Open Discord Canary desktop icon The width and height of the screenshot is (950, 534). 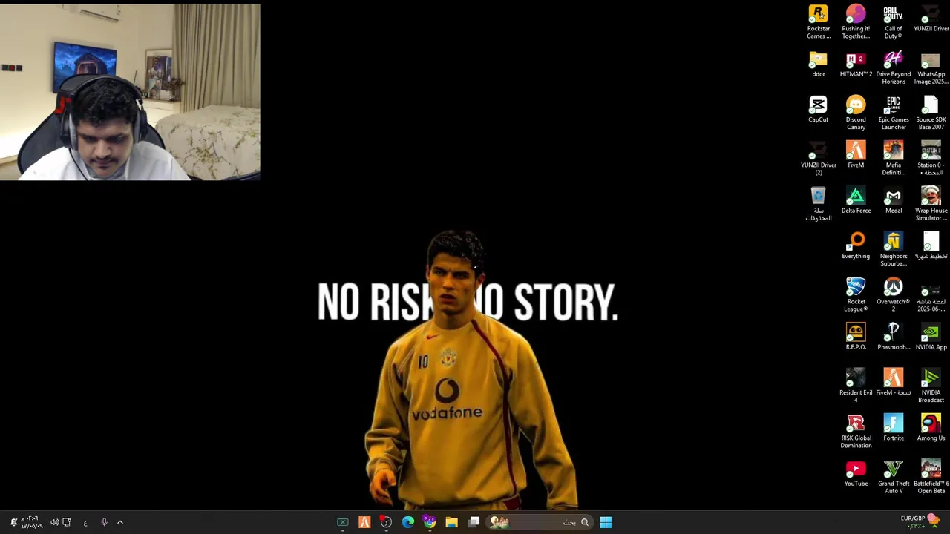click(x=856, y=113)
